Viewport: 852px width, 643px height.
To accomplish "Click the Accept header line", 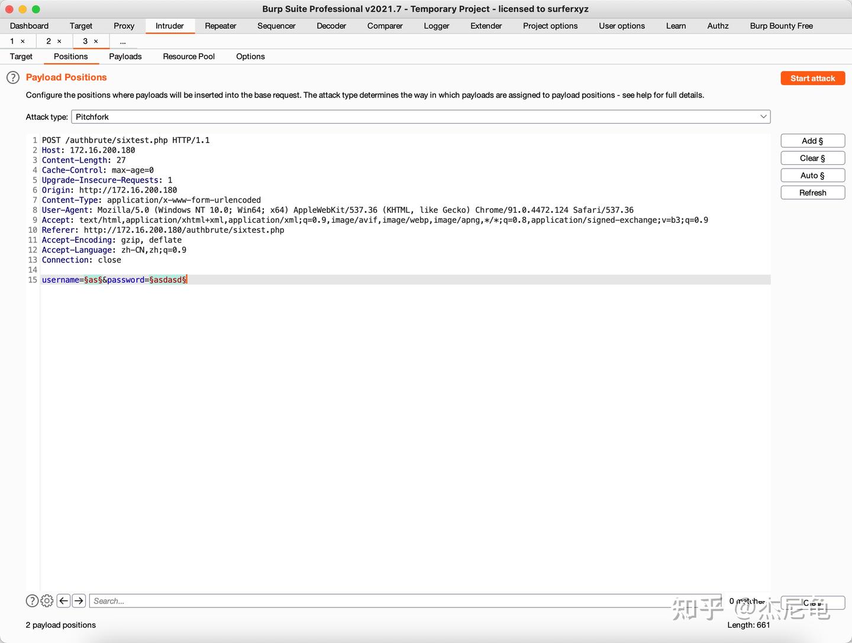I will [375, 220].
